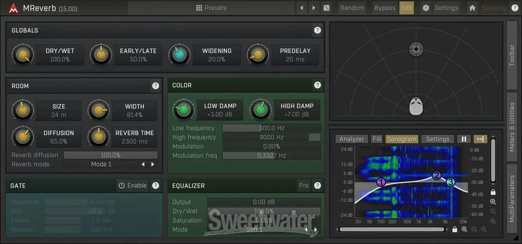Toggle Edit mode

[406, 8]
